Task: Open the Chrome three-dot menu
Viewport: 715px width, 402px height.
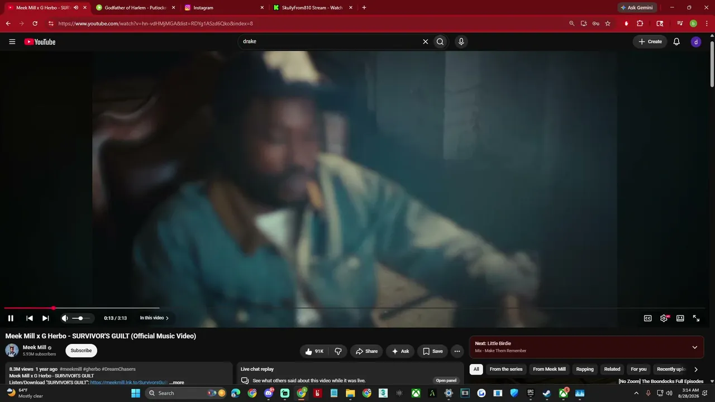Action: click(x=707, y=23)
